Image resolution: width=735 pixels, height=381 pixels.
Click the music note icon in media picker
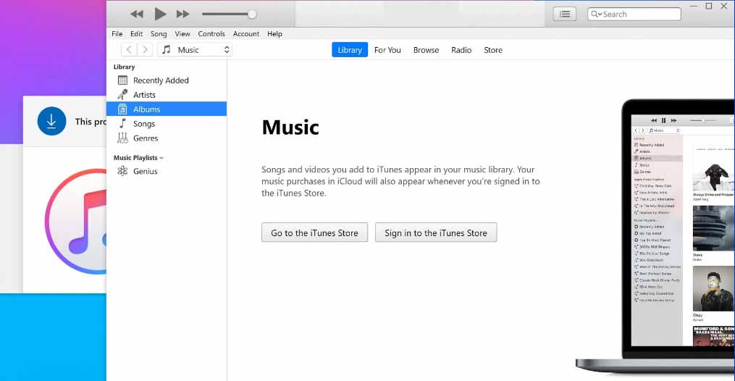[166, 50]
